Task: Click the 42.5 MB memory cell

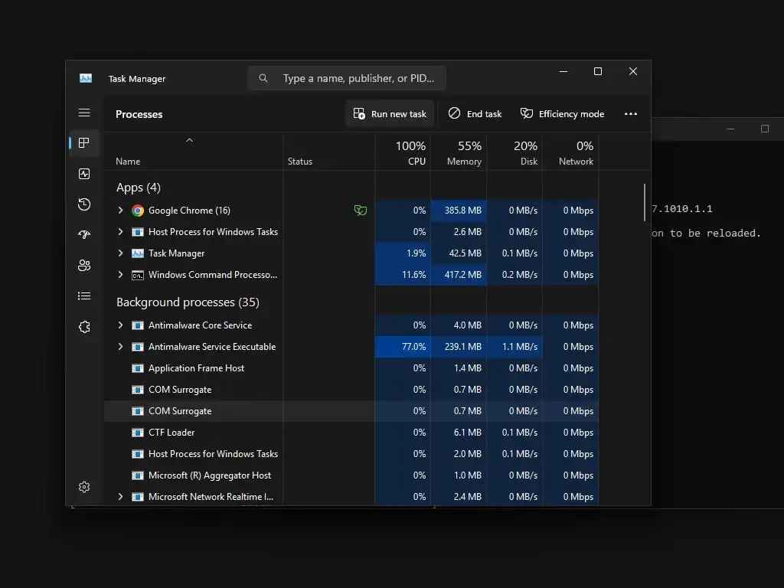Action: point(459,253)
